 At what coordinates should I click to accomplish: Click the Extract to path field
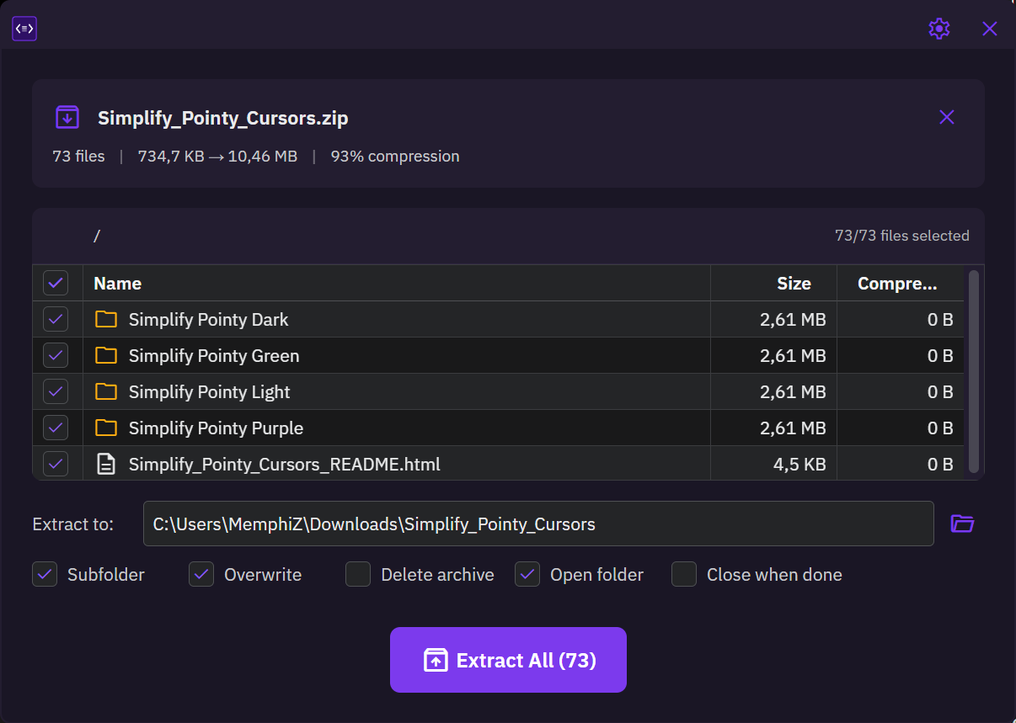pyautogui.click(x=537, y=524)
